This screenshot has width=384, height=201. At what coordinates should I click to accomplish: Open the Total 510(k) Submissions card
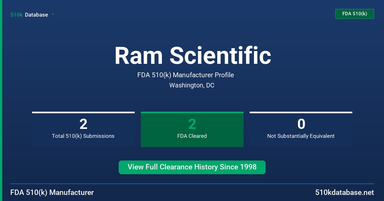(83, 129)
